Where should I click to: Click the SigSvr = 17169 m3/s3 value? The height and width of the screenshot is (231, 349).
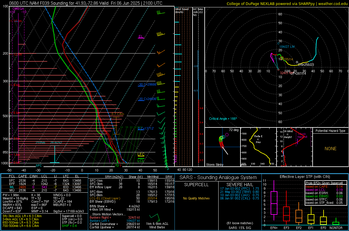coord(69,211)
